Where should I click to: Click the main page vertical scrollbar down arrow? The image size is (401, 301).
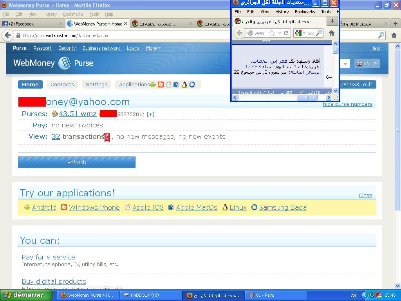(x=397, y=286)
